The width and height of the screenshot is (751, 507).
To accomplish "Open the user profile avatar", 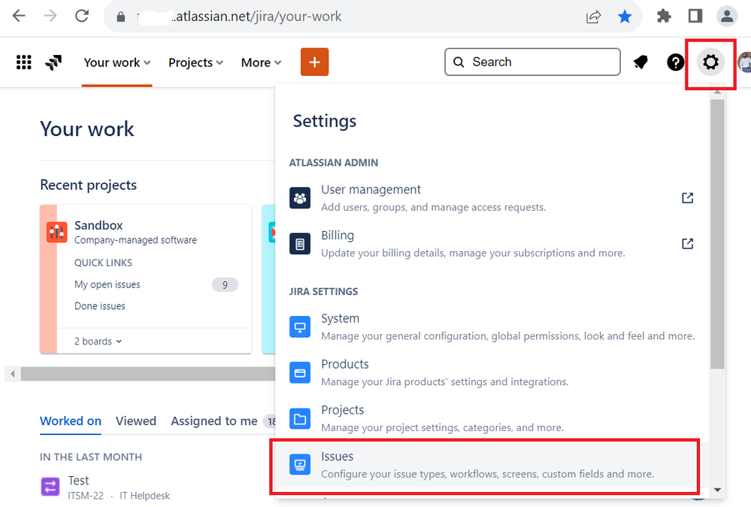I will [744, 62].
